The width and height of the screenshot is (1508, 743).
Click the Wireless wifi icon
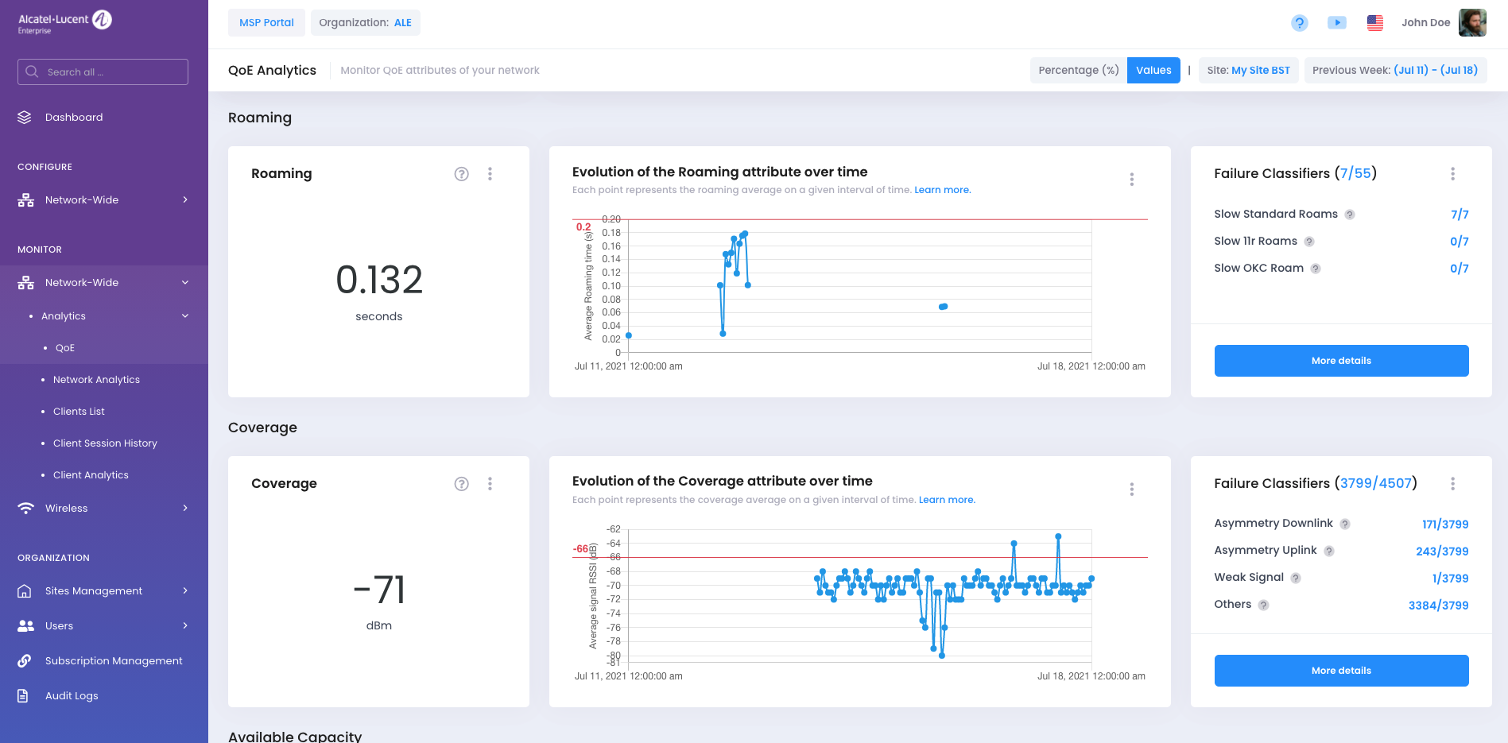point(25,508)
